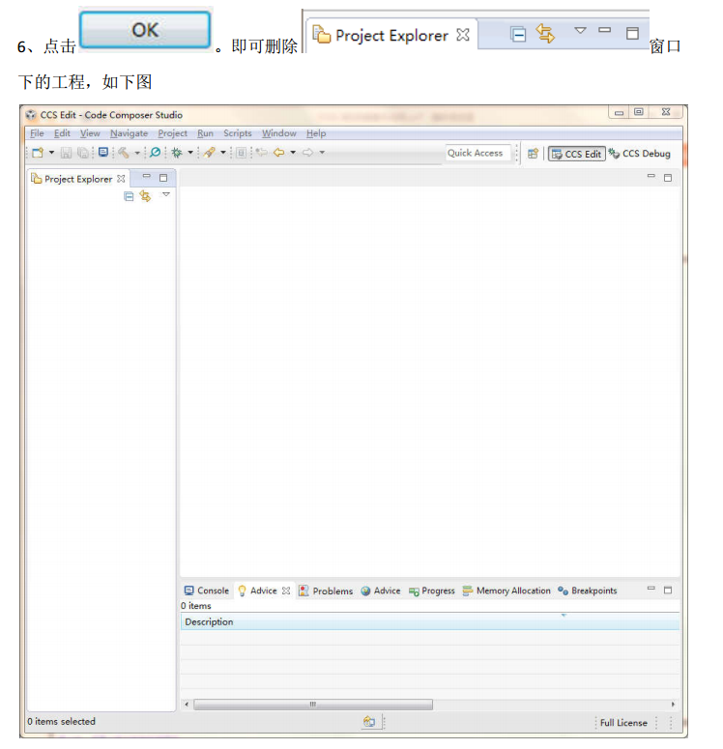This screenshot has height=749, width=723.
Task: Switch to the Breakpoints tab
Action: point(588,591)
